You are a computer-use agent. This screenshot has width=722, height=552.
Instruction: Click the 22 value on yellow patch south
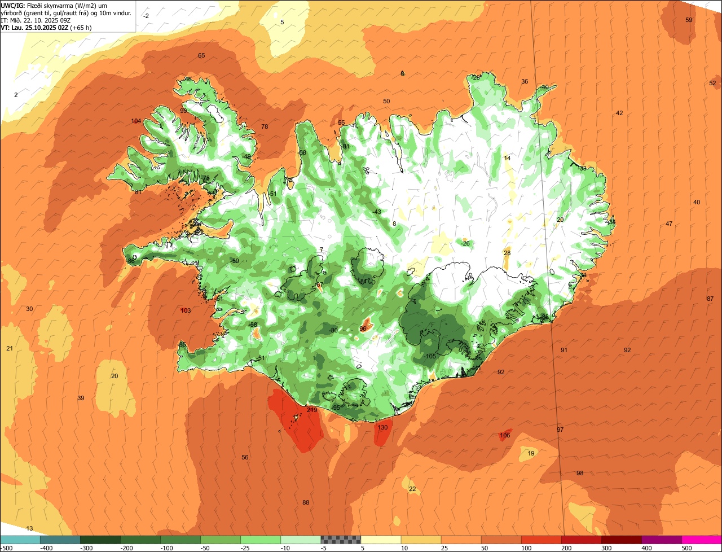pos(412,489)
